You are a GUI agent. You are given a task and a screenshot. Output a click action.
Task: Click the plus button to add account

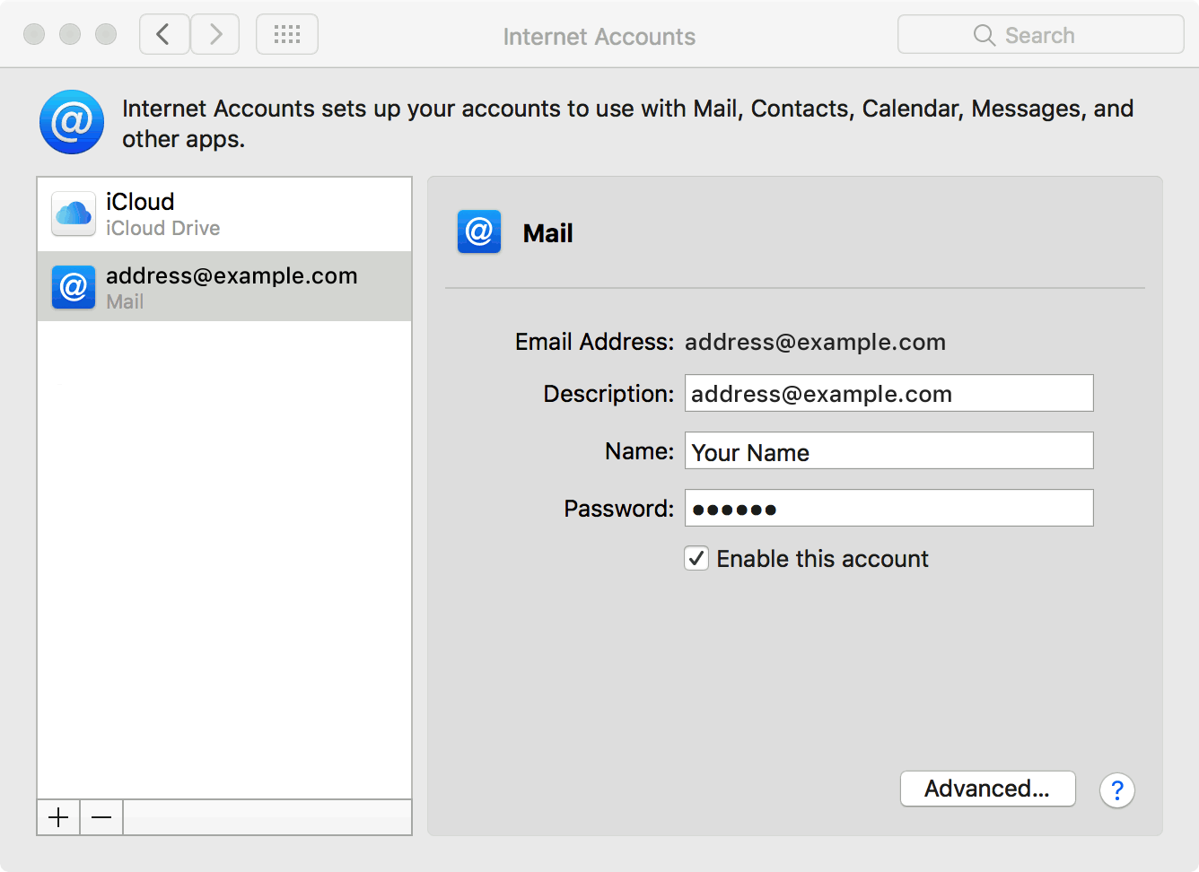click(58, 817)
